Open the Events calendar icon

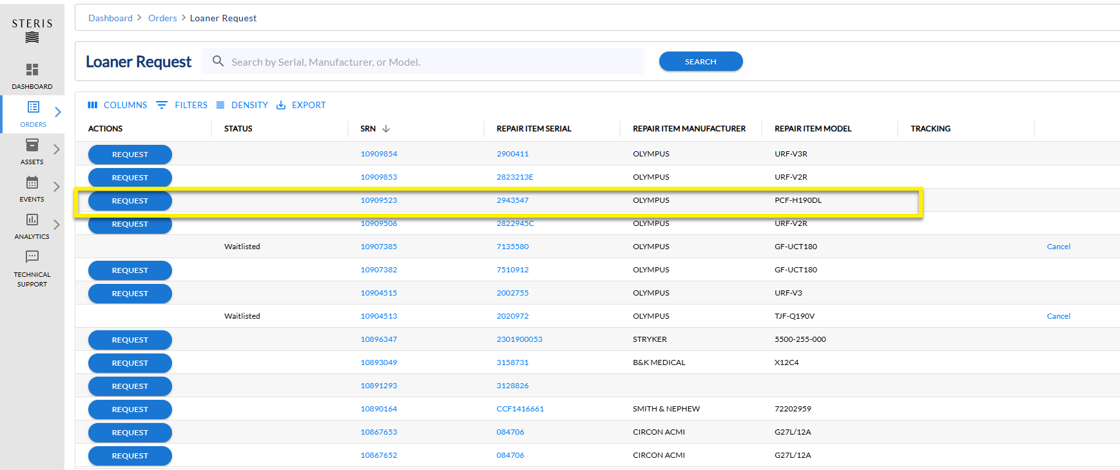[x=32, y=182]
